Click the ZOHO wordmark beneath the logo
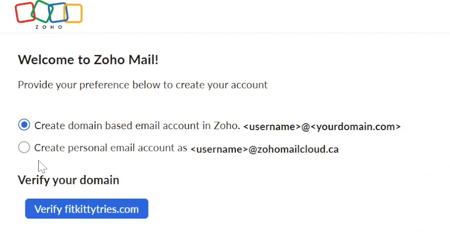 click(49, 27)
